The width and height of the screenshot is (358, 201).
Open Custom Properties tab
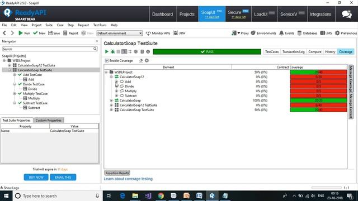pos(49,121)
